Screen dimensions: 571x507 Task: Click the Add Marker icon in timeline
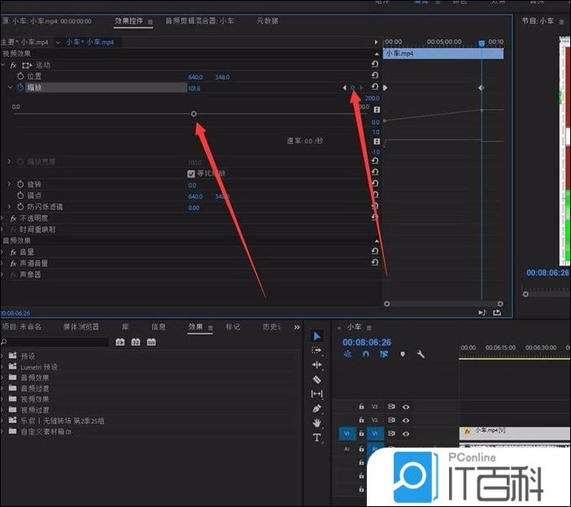(403, 354)
